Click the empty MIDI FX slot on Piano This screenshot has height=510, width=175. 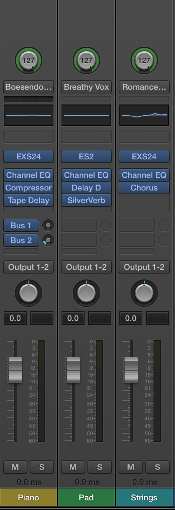coord(29,136)
